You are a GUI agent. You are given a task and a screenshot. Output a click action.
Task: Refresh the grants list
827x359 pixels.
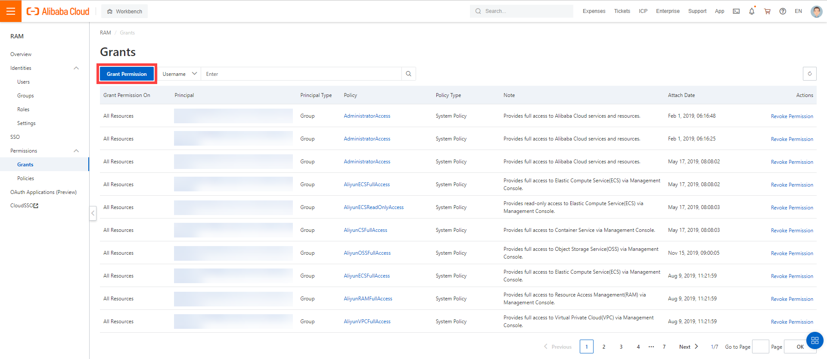(x=809, y=74)
